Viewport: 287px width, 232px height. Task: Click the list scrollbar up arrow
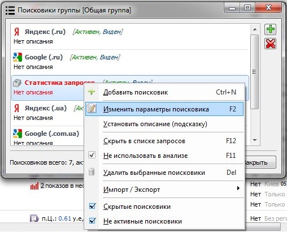255,29
